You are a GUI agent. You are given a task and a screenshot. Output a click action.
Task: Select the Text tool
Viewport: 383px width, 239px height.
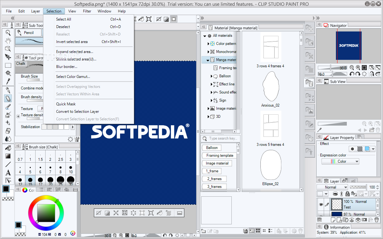[x=8, y=172]
